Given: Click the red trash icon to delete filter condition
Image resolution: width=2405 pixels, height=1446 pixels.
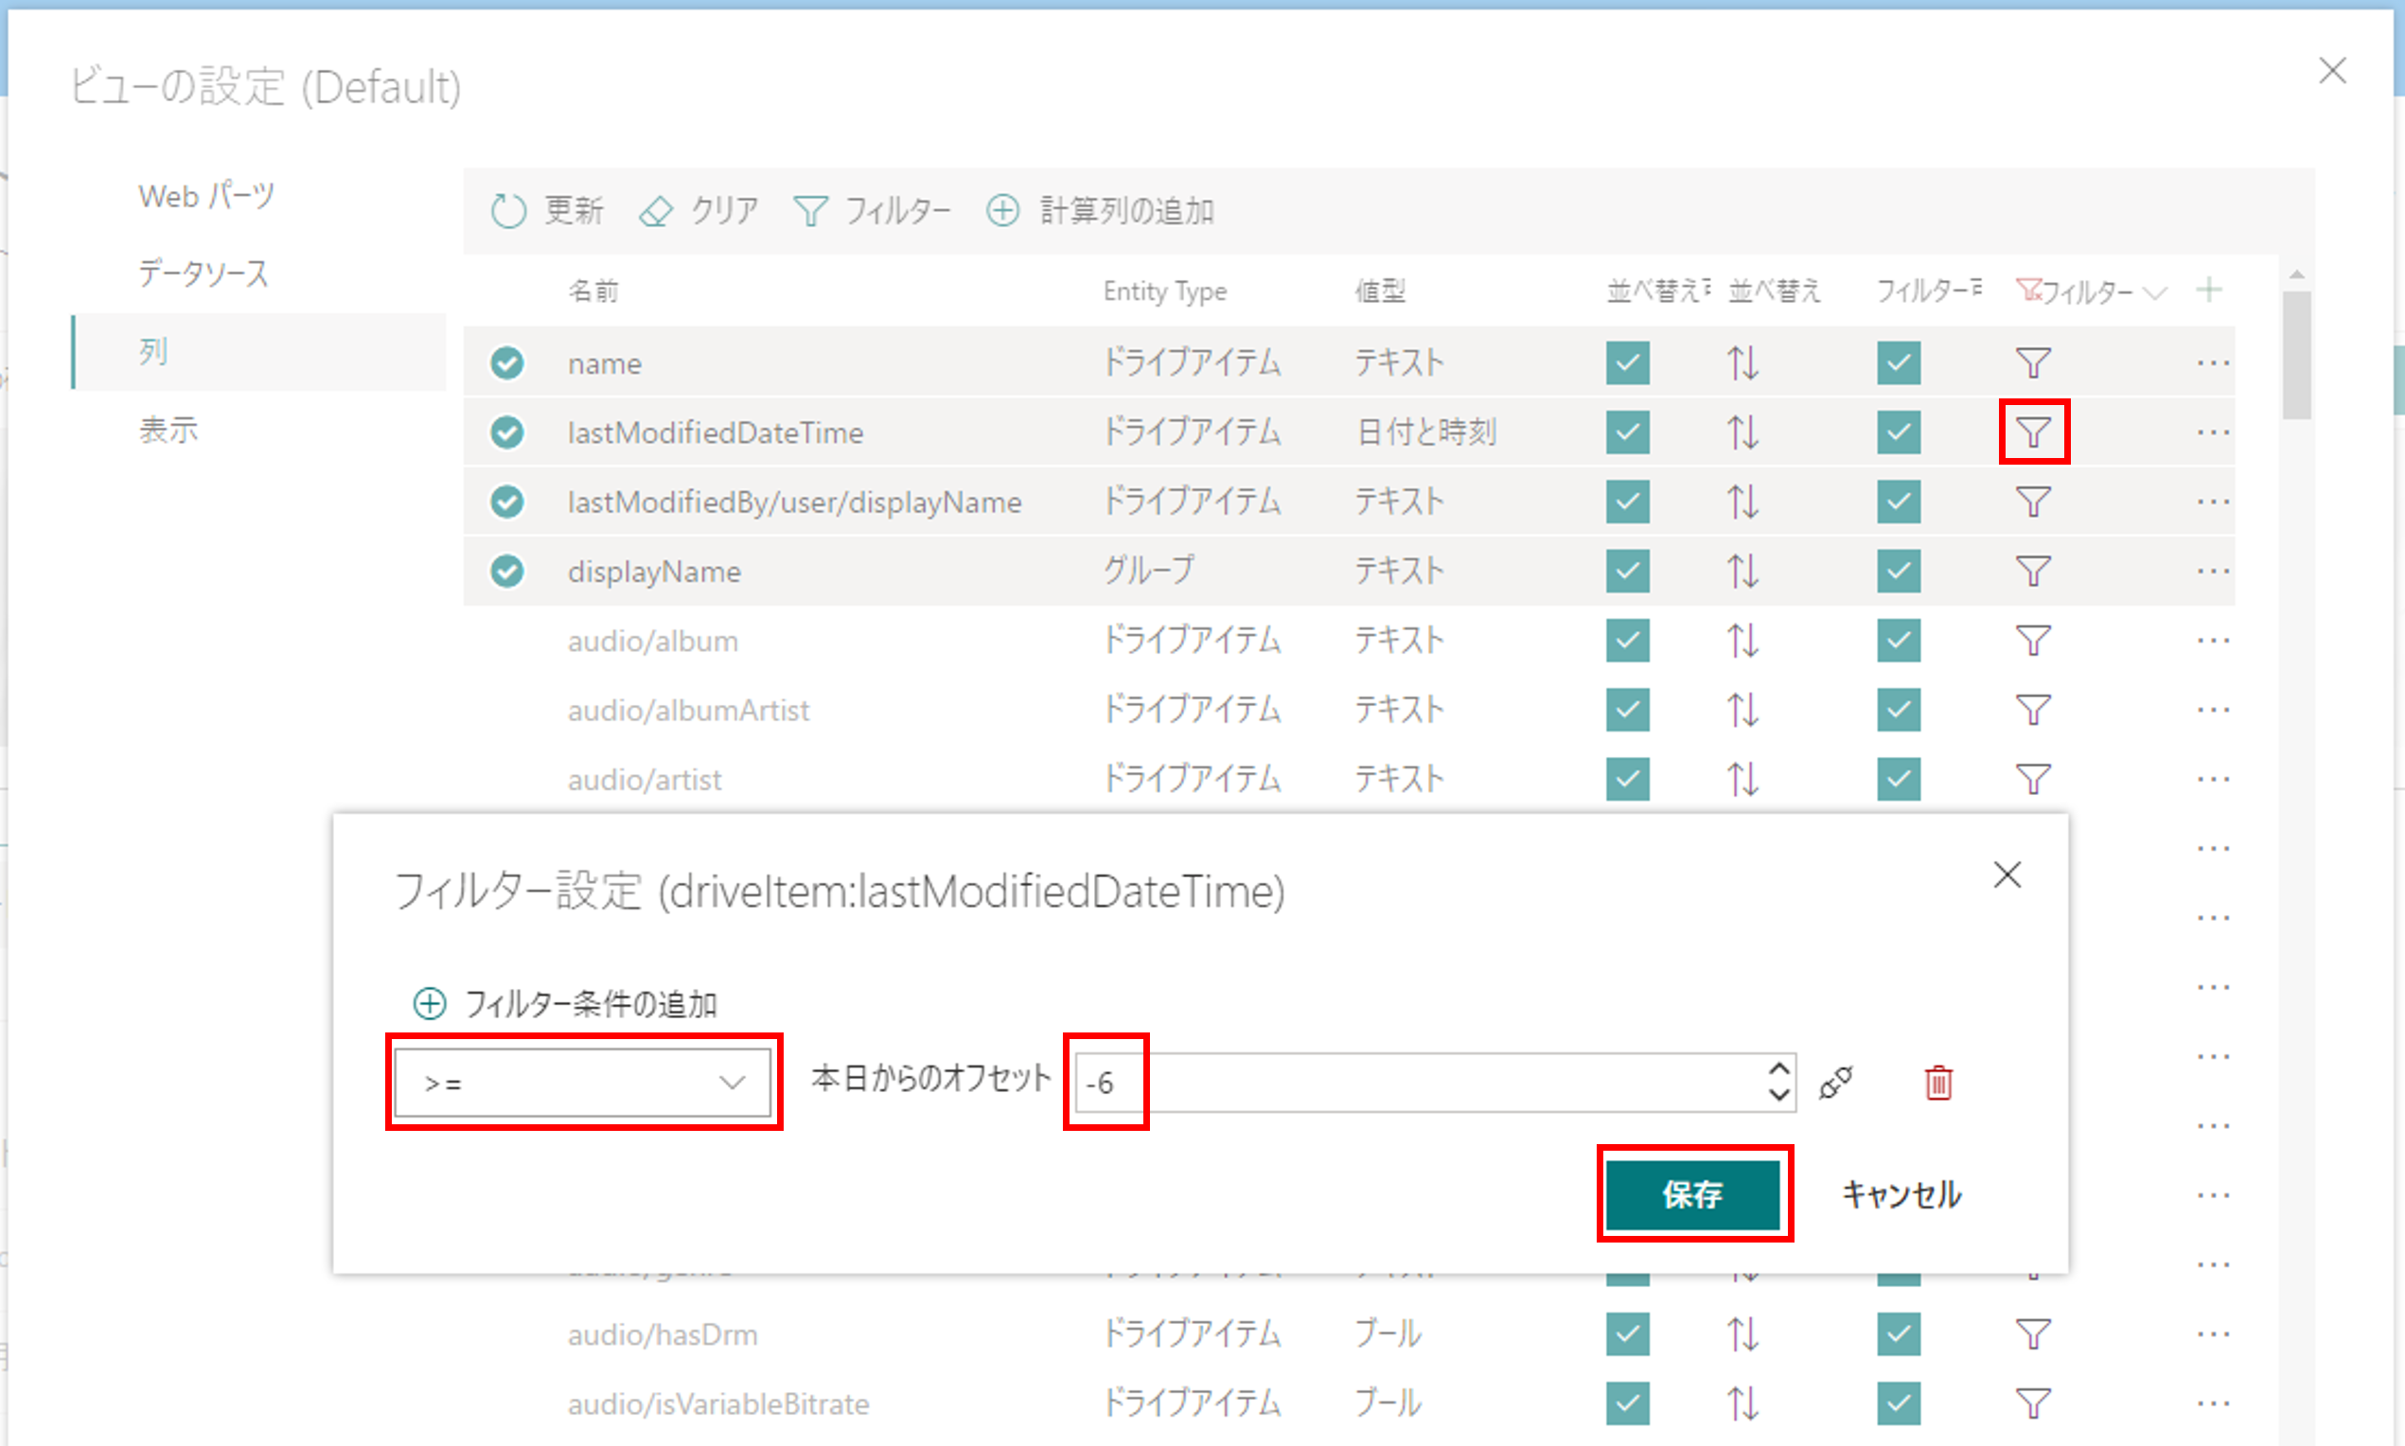Looking at the screenshot, I should coord(1937,1083).
